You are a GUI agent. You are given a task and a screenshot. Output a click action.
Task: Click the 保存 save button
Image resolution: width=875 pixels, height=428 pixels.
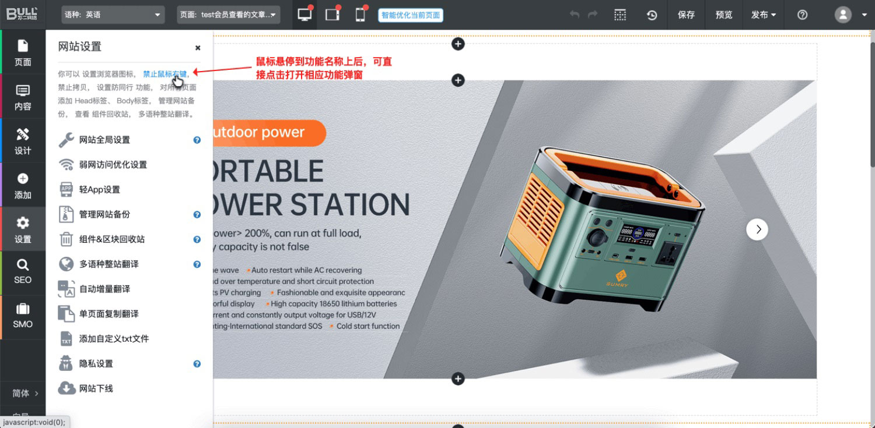point(686,15)
